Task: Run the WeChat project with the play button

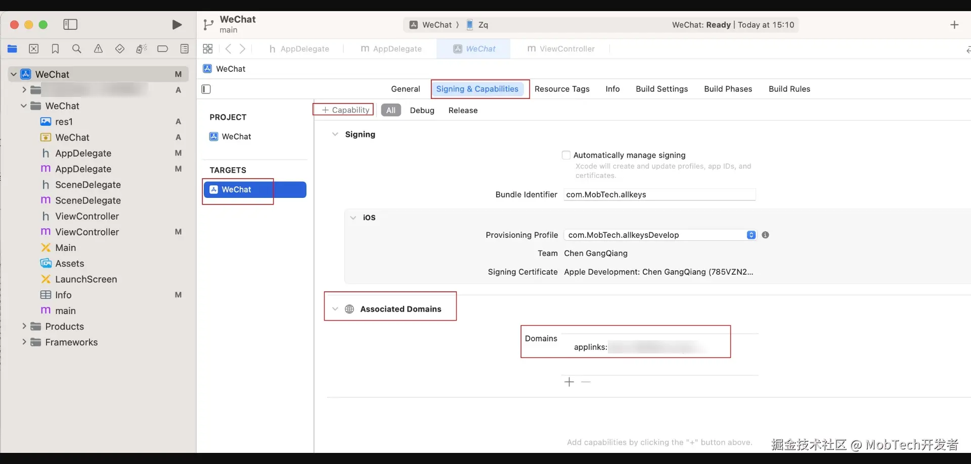Action: 176,25
